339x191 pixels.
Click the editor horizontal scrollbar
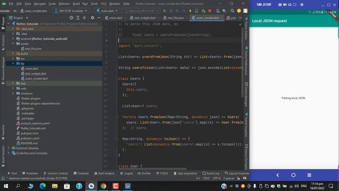pyautogui.click(x=153, y=169)
